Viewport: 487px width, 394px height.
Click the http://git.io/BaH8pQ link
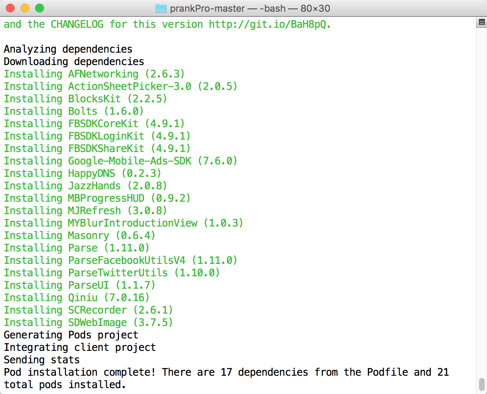(267, 24)
